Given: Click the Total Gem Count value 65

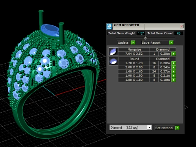Looking at the screenshot, I should click(178, 33).
